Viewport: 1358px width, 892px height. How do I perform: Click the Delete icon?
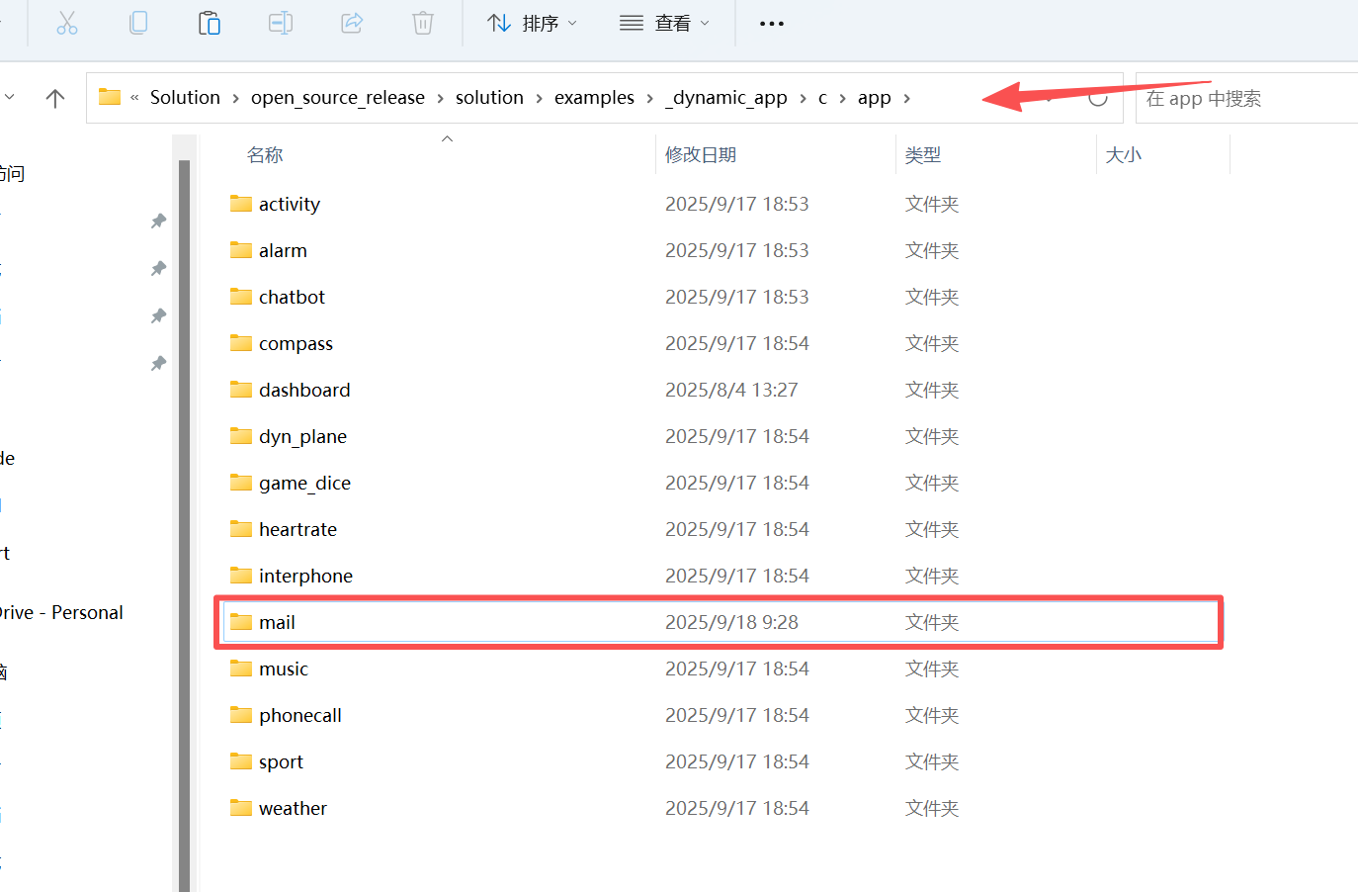(423, 23)
